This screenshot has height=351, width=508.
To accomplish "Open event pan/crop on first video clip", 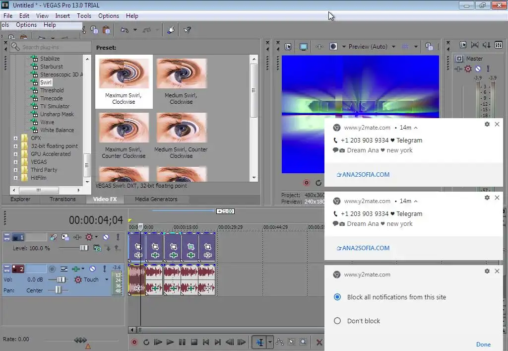I will (x=138, y=247).
